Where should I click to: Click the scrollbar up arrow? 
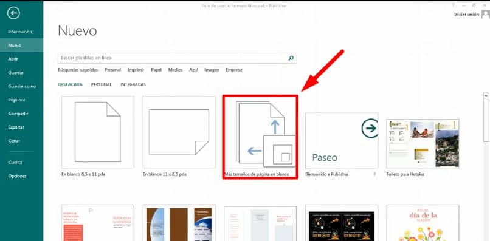click(486, 95)
